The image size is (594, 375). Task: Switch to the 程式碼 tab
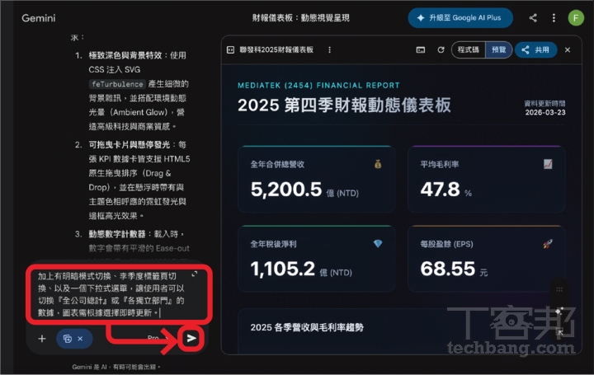click(x=469, y=50)
